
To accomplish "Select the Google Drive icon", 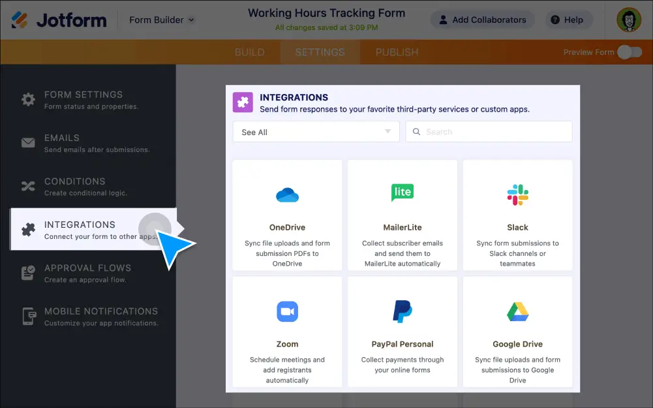I will 517,311.
